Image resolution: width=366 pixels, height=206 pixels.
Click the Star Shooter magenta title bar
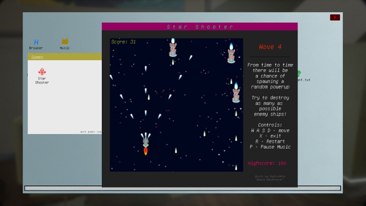coord(200,27)
